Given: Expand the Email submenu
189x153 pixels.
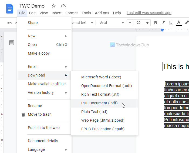Looking at the screenshot, I should coord(45,66).
